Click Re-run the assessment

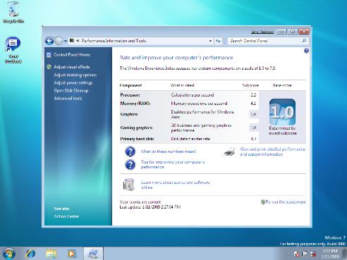(x=286, y=202)
